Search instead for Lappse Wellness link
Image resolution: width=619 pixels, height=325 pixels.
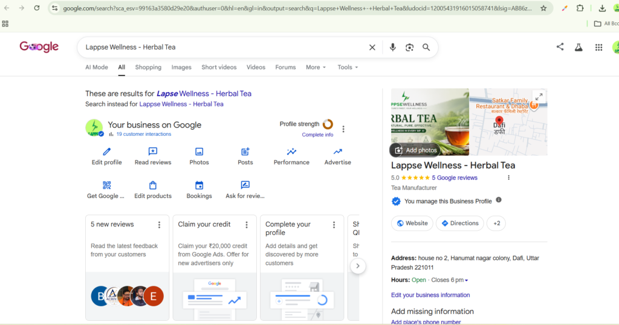pos(181,104)
